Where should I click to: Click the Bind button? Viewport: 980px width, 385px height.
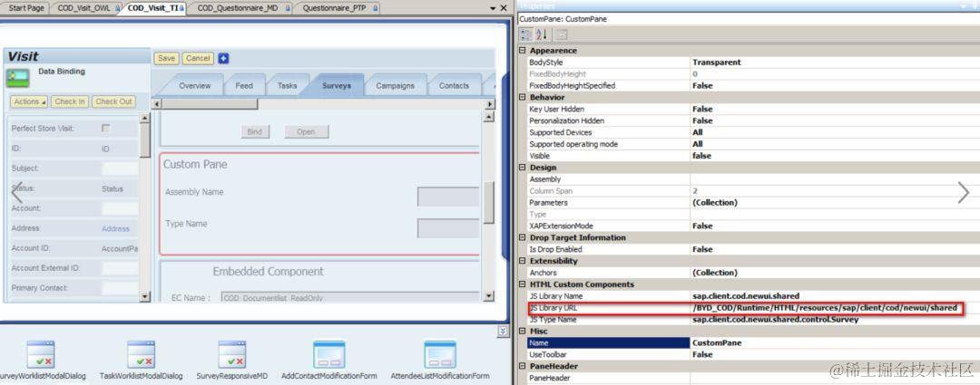pos(254,131)
